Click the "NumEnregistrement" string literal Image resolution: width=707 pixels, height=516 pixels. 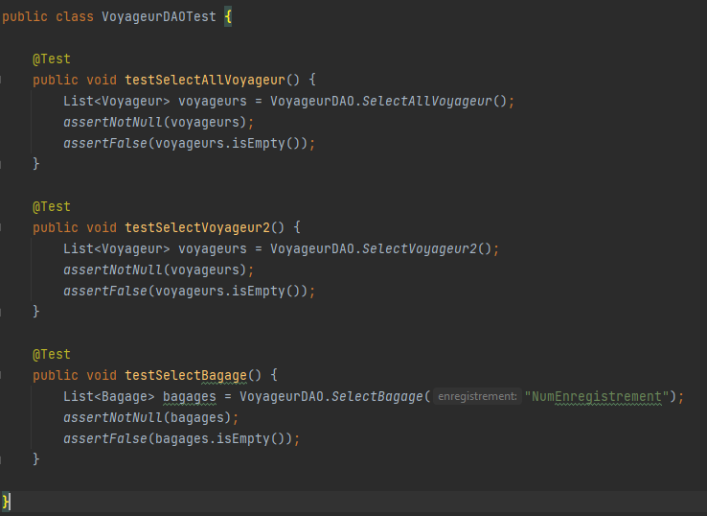pos(597,397)
